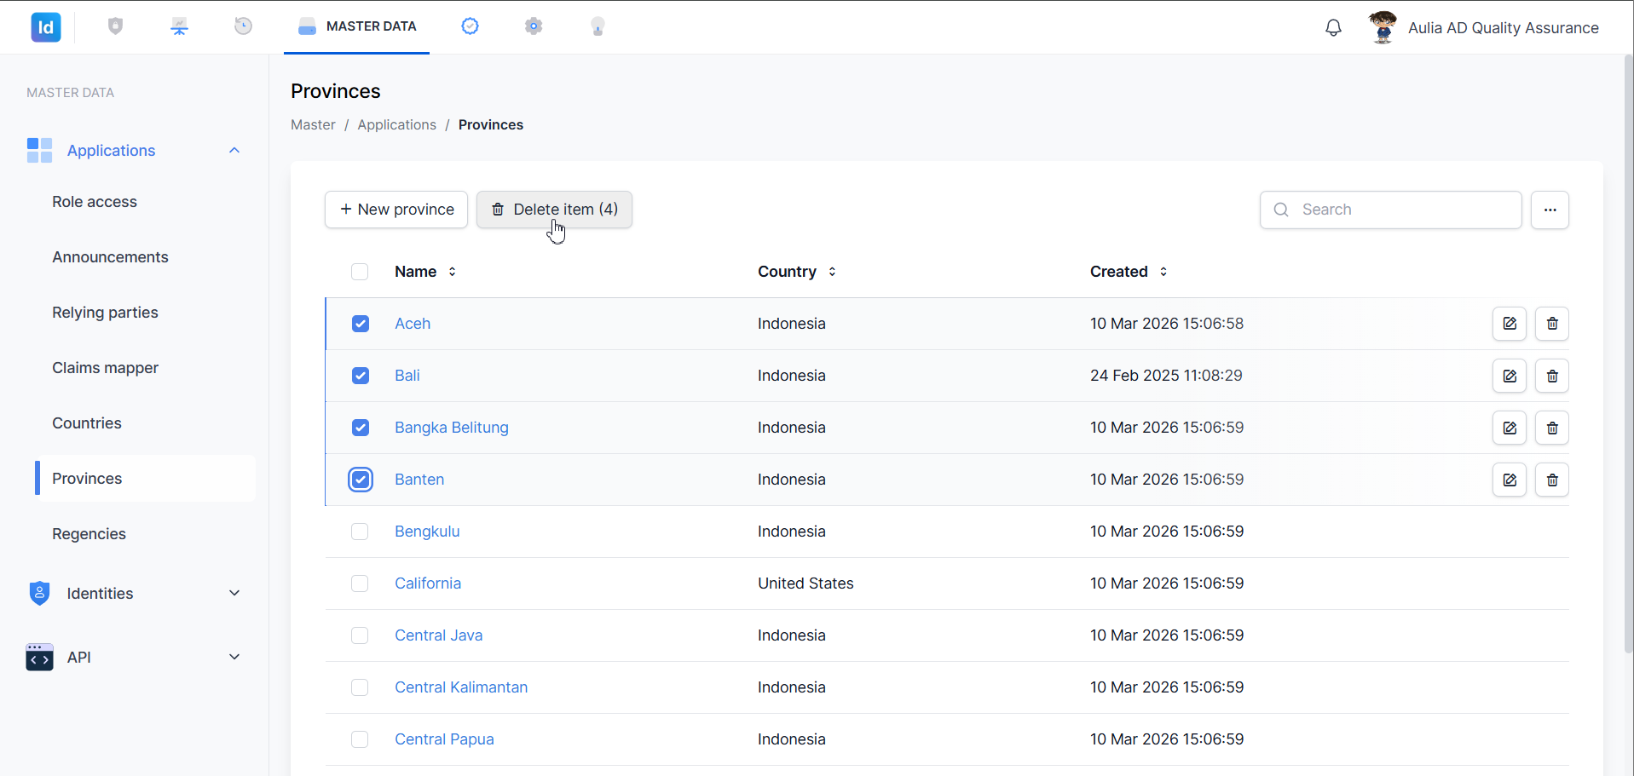Screen dimensions: 1634x776
Task: Open the more options ellipsis button
Action: pos(1550,210)
